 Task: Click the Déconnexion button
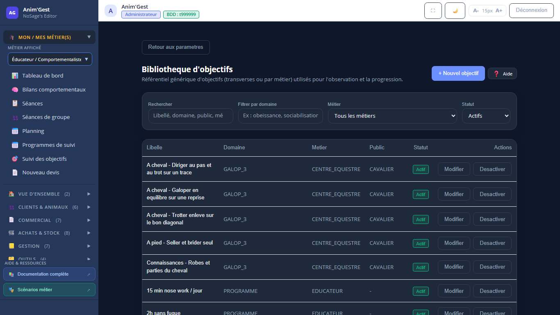531,11
